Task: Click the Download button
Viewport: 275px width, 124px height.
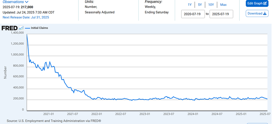Action: tap(257, 13)
